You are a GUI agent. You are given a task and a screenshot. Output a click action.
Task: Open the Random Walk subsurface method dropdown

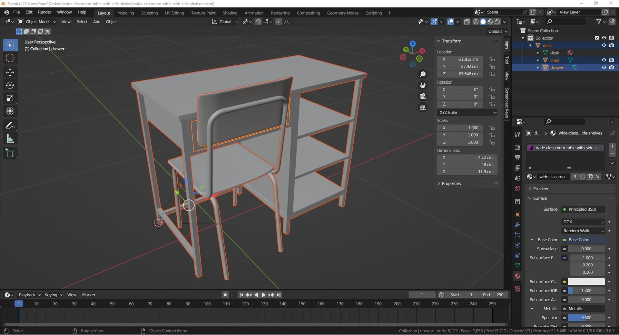coord(583,231)
